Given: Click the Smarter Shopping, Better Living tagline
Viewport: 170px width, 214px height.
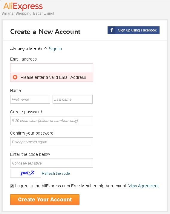Looking at the screenshot, I should coord(28,13).
